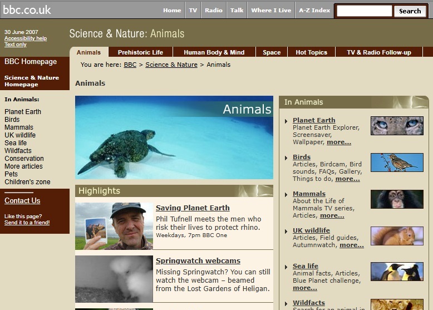This screenshot has width=433, height=310.
Task: Go to Science & Nature Homepage
Action: click(32, 81)
